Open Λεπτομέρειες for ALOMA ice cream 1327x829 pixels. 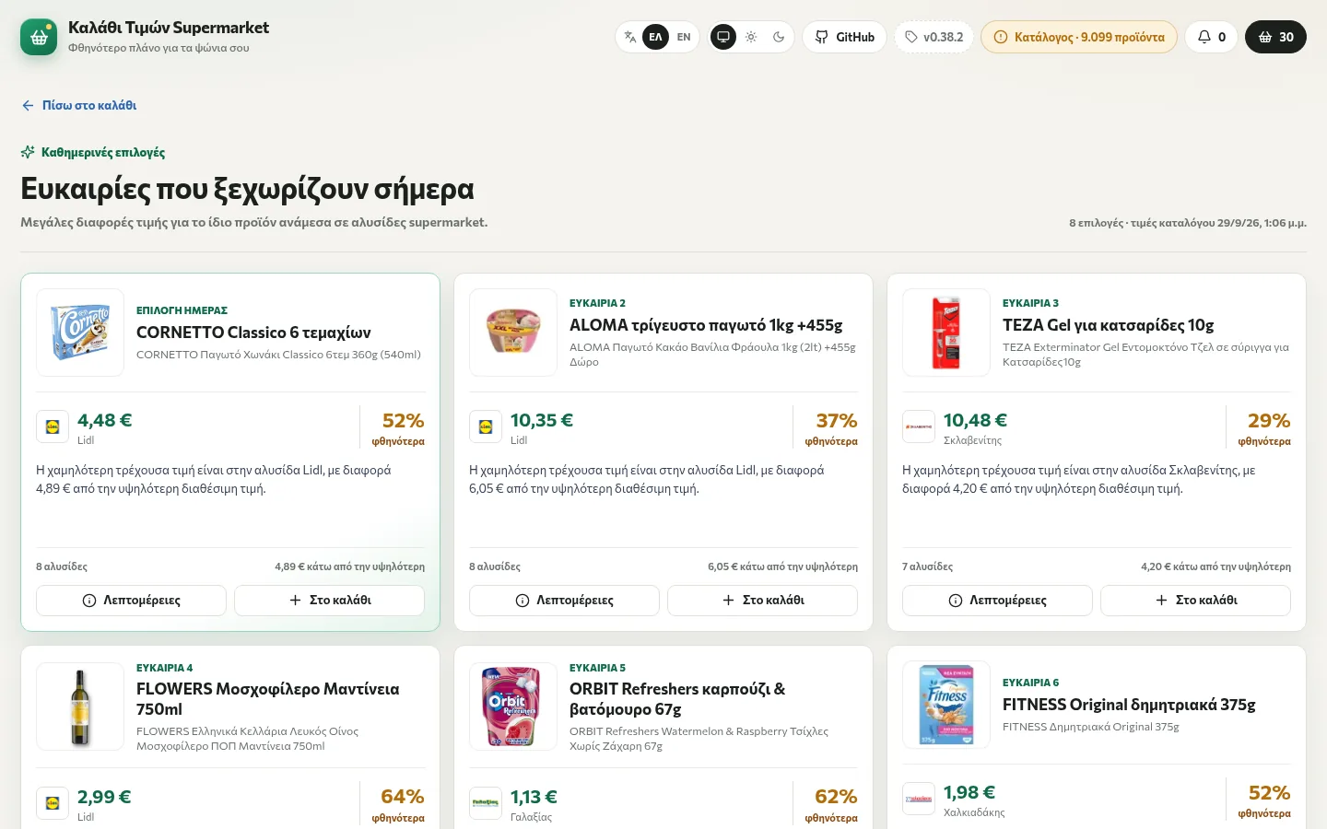[x=564, y=600]
